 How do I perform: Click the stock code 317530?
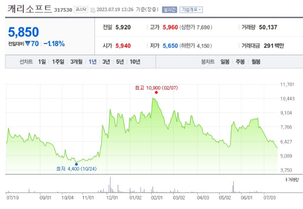click(x=63, y=10)
